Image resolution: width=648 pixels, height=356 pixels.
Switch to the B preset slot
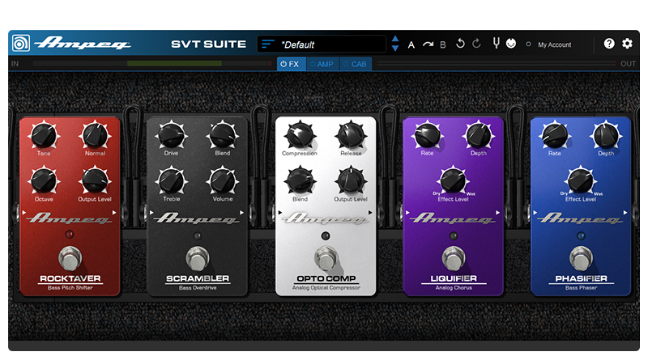pyautogui.click(x=442, y=44)
